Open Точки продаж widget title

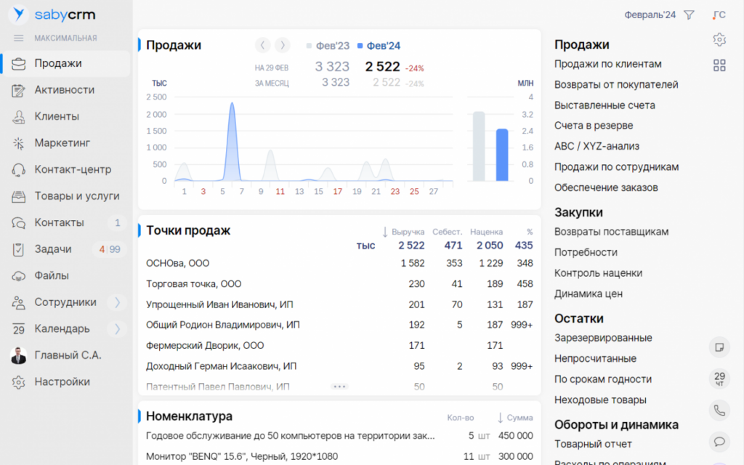click(x=188, y=230)
